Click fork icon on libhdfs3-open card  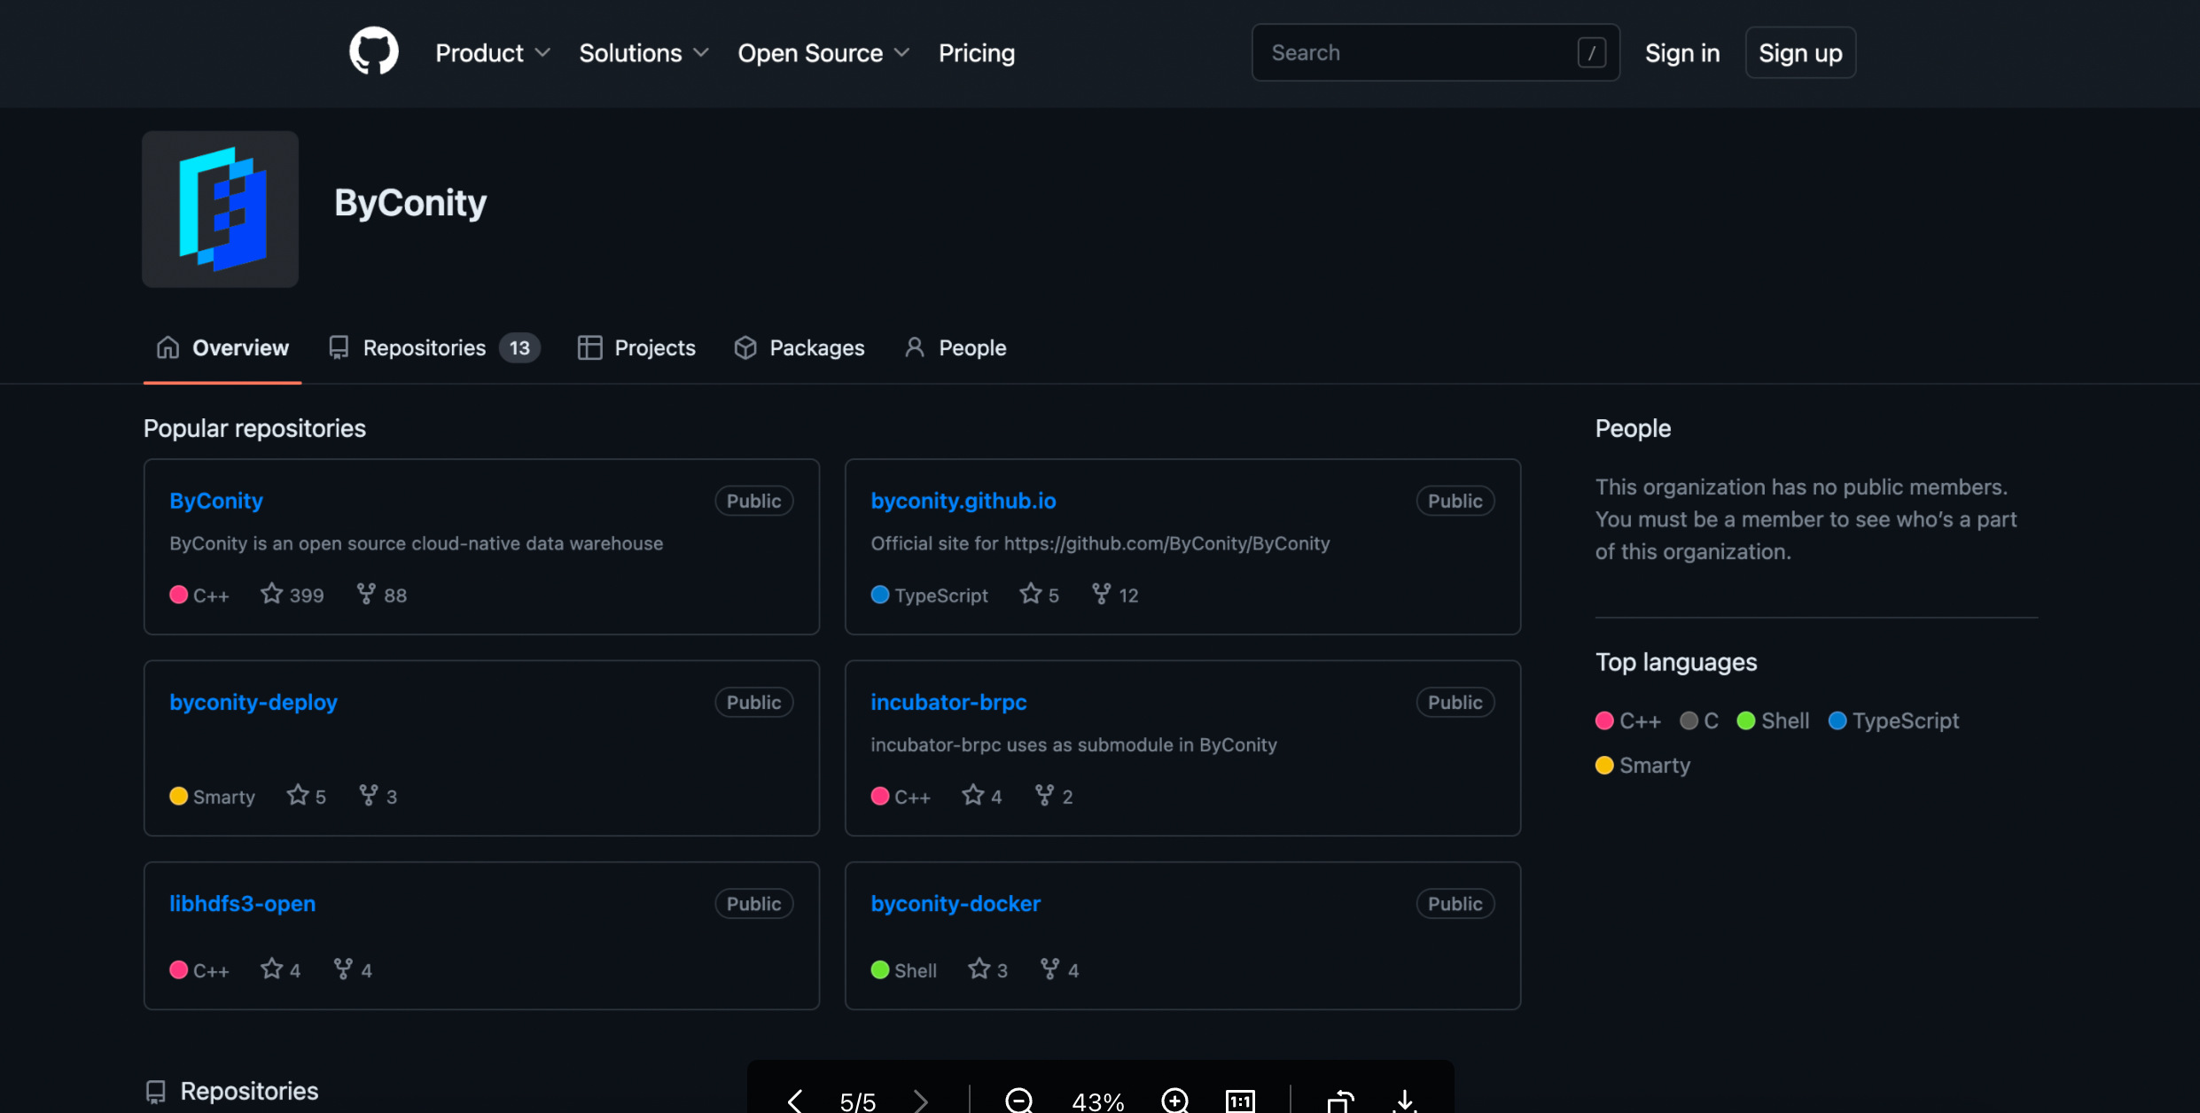tap(342, 969)
